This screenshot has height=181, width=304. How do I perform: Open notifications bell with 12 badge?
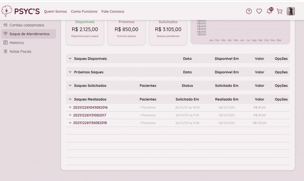[269, 11]
